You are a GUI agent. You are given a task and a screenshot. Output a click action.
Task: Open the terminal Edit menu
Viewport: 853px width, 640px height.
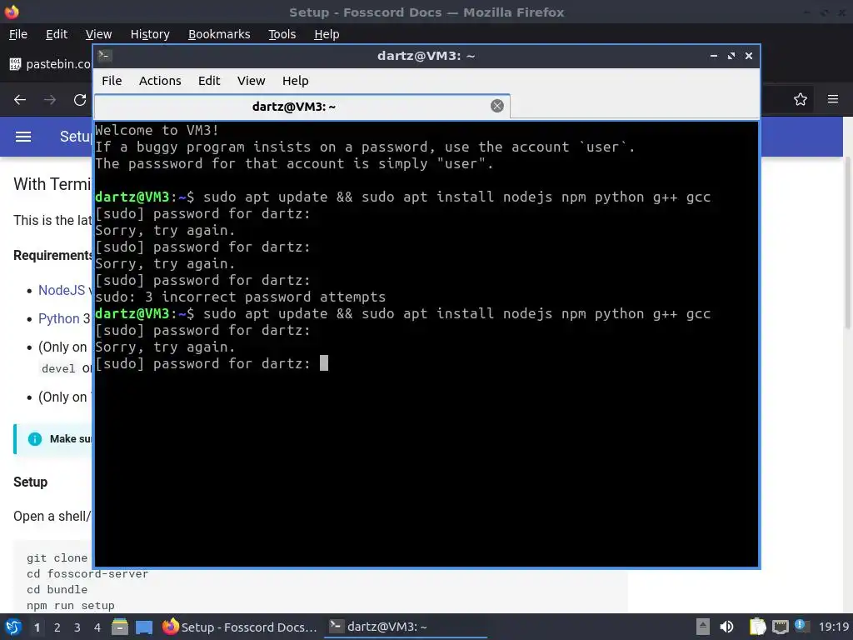pyautogui.click(x=209, y=81)
